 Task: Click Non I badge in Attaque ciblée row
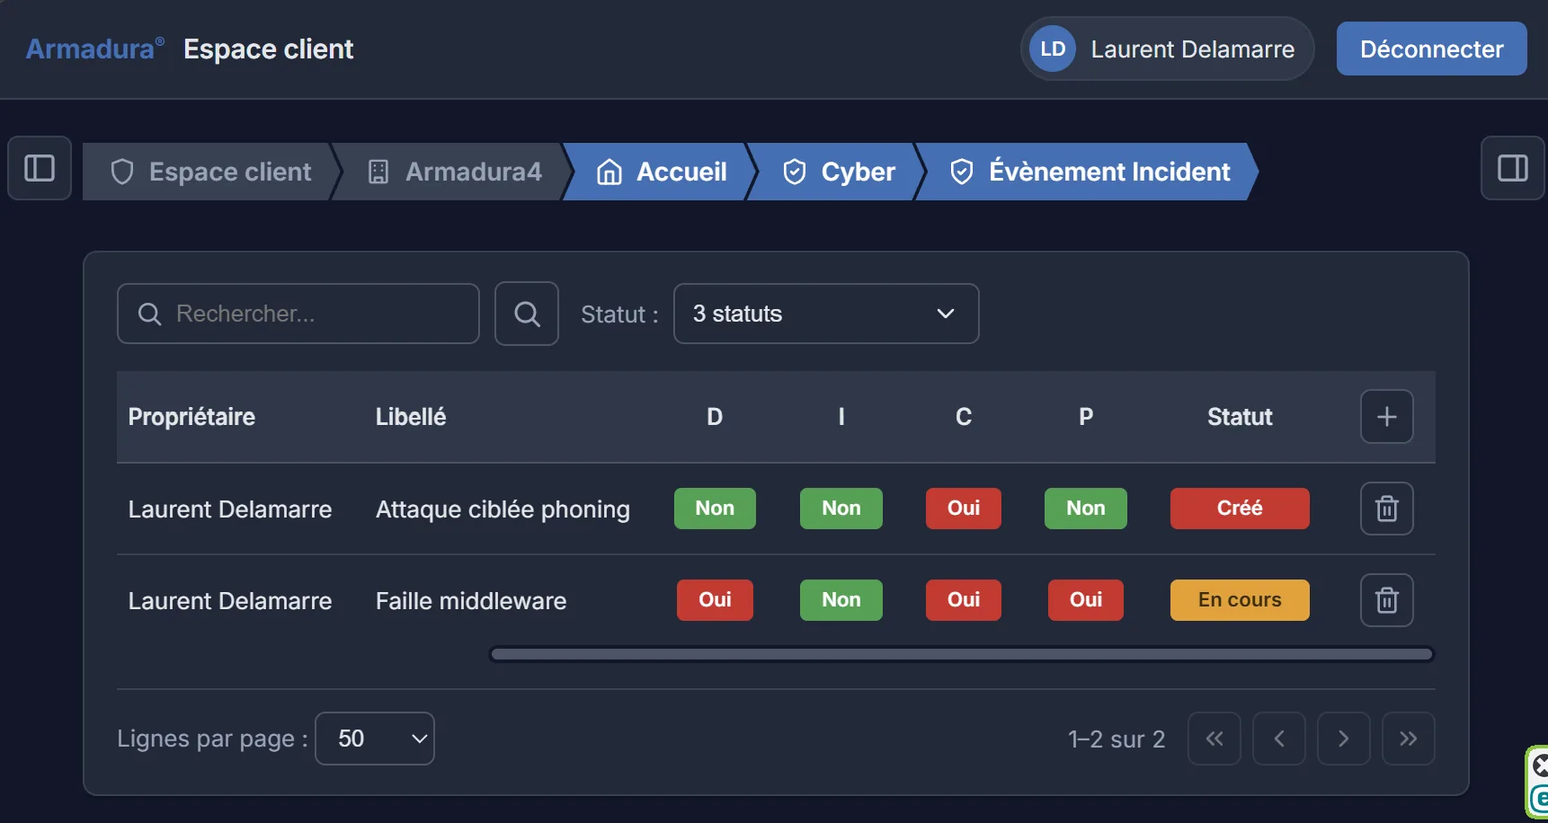point(841,509)
